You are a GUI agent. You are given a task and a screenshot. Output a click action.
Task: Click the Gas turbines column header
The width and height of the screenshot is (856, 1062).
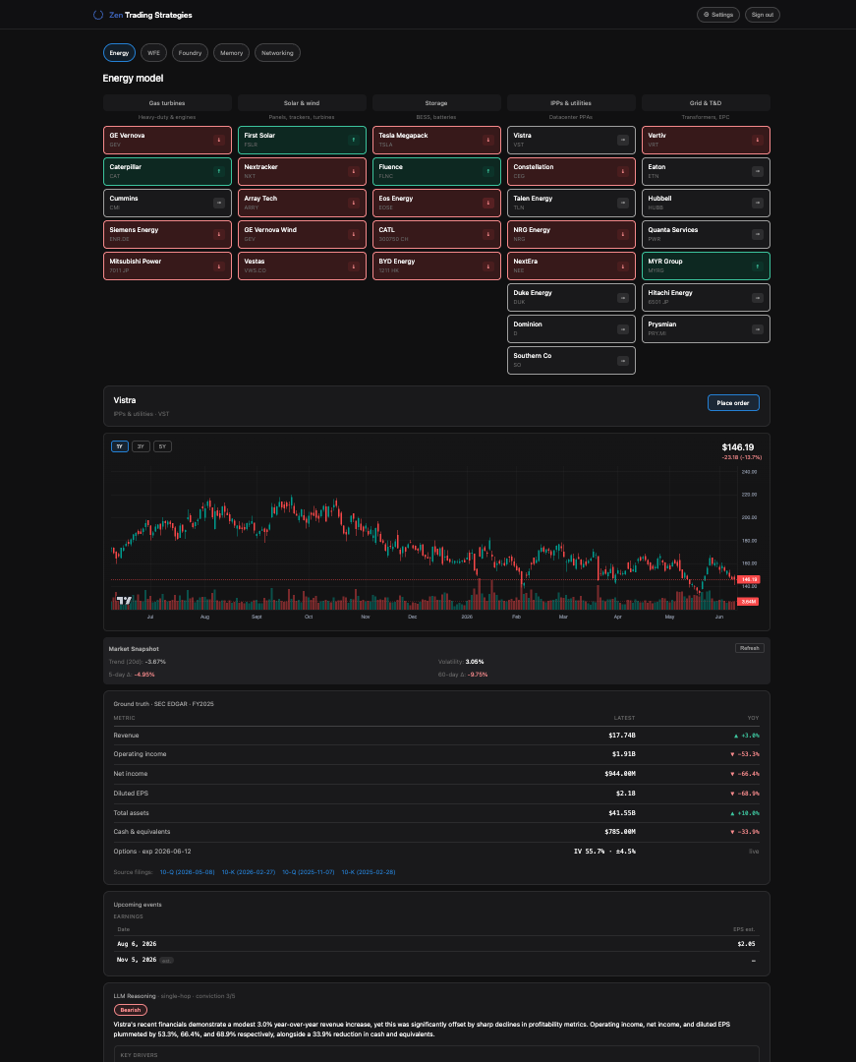[x=167, y=103]
